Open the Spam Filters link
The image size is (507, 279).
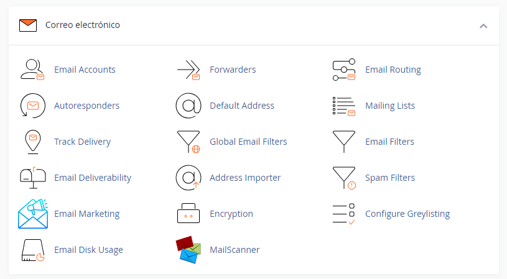[390, 178]
